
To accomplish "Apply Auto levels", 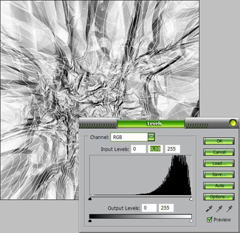I will [x=219, y=185].
